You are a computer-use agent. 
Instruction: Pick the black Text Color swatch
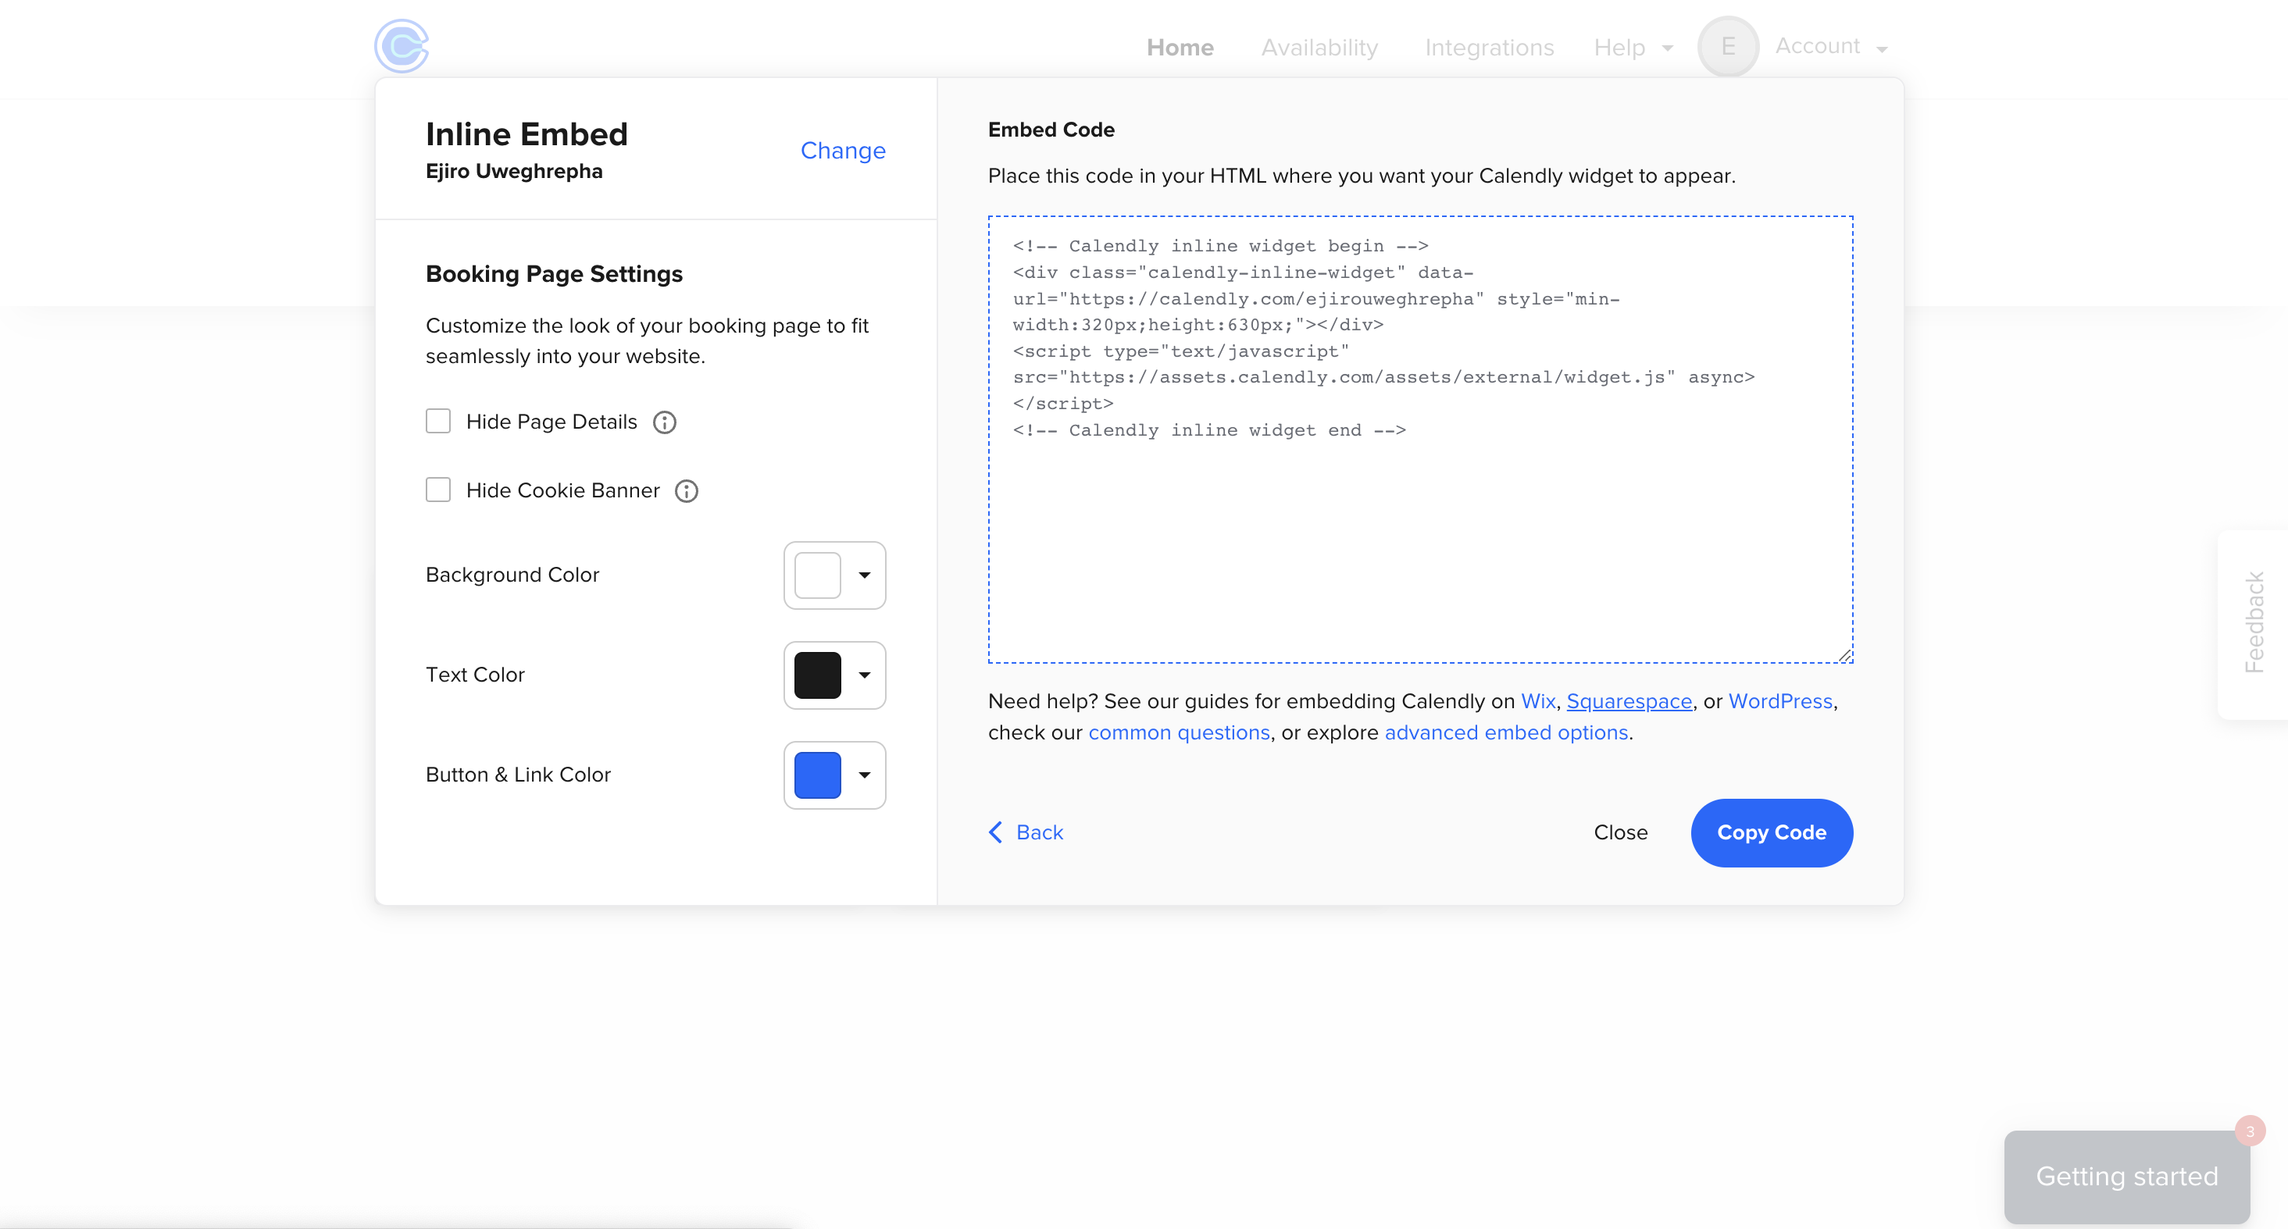(x=817, y=675)
